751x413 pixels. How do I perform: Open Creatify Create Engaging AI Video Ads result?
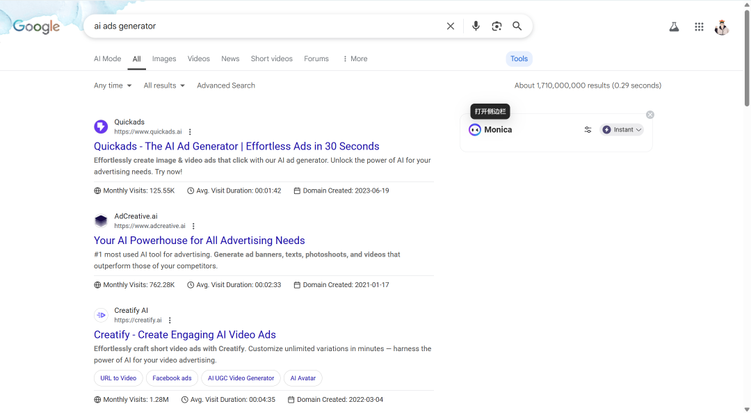point(185,335)
